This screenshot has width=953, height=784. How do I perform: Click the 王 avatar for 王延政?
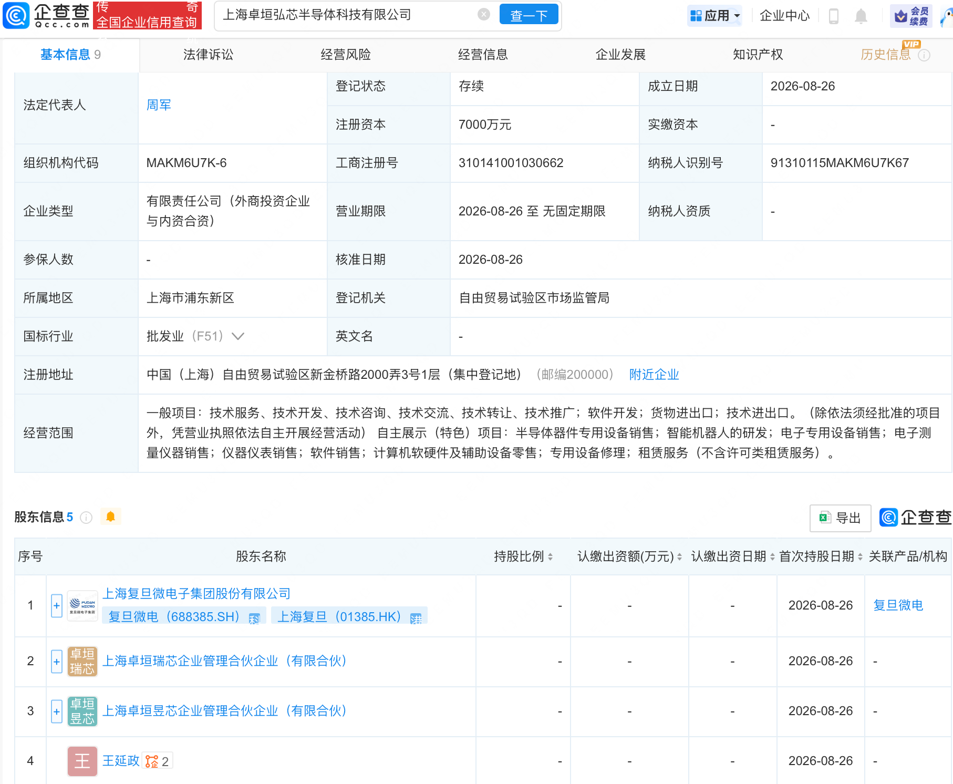tap(82, 761)
